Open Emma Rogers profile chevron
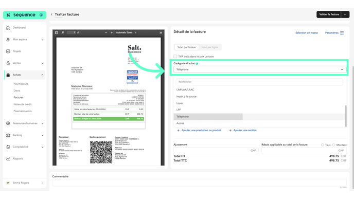354x199 pixels. [42, 183]
